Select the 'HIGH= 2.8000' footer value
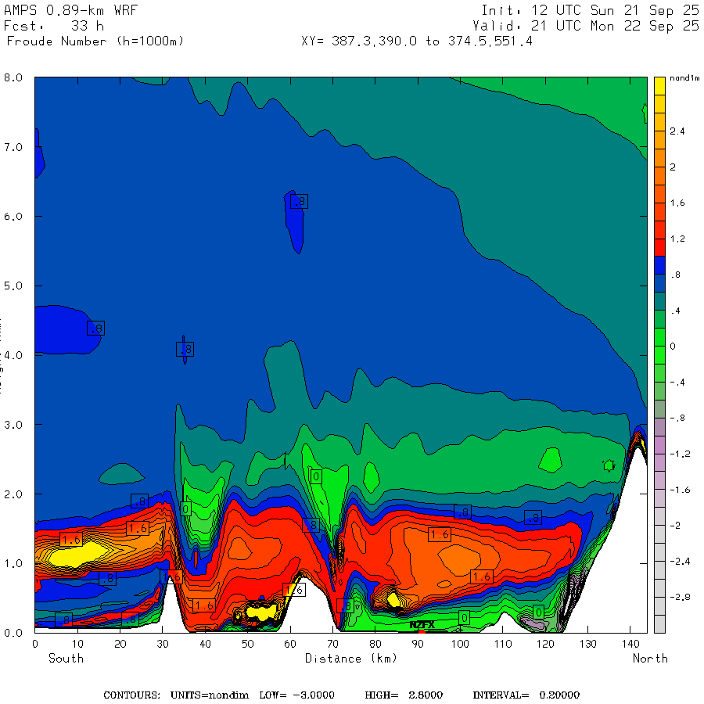 point(404,695)
